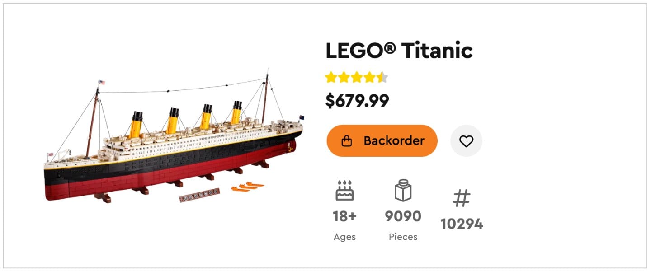Click the $679.99 price text
Screen dimensions: 651x271
358,100
